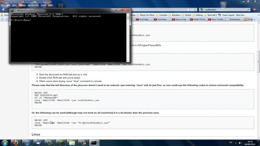The height and width of the screenshot is (146, 260).
Task: Open the Torrents bookmark folder
Action: (161, 15)
